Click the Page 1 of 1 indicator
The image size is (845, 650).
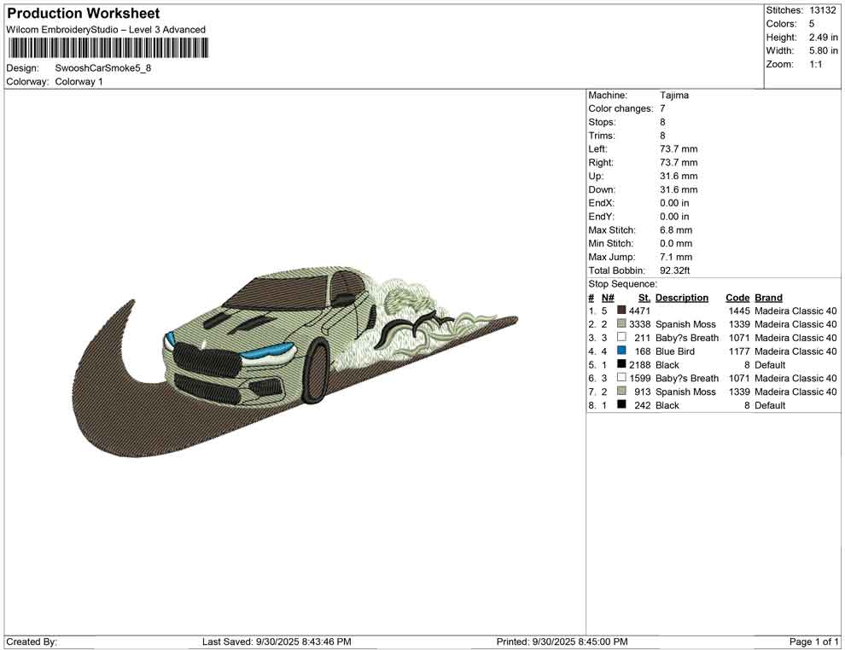(814, 641)
